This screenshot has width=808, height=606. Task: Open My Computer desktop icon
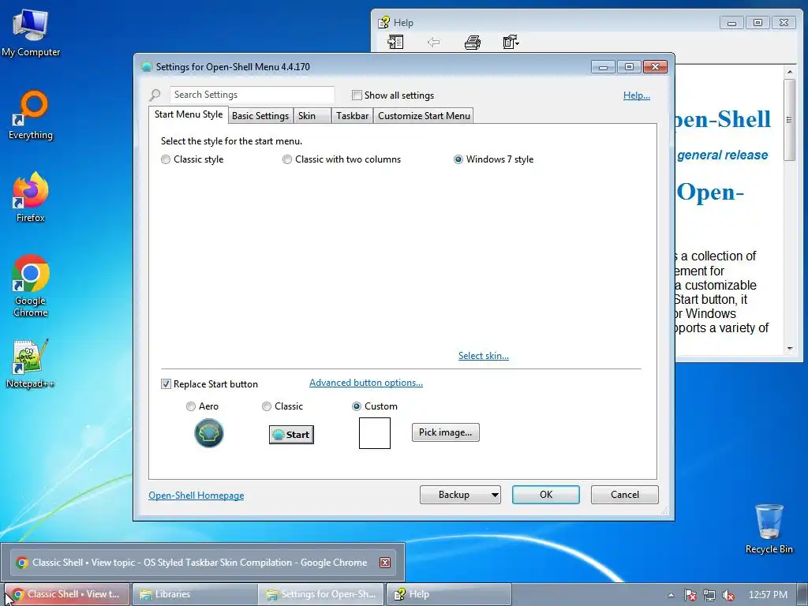coord(31,32)
